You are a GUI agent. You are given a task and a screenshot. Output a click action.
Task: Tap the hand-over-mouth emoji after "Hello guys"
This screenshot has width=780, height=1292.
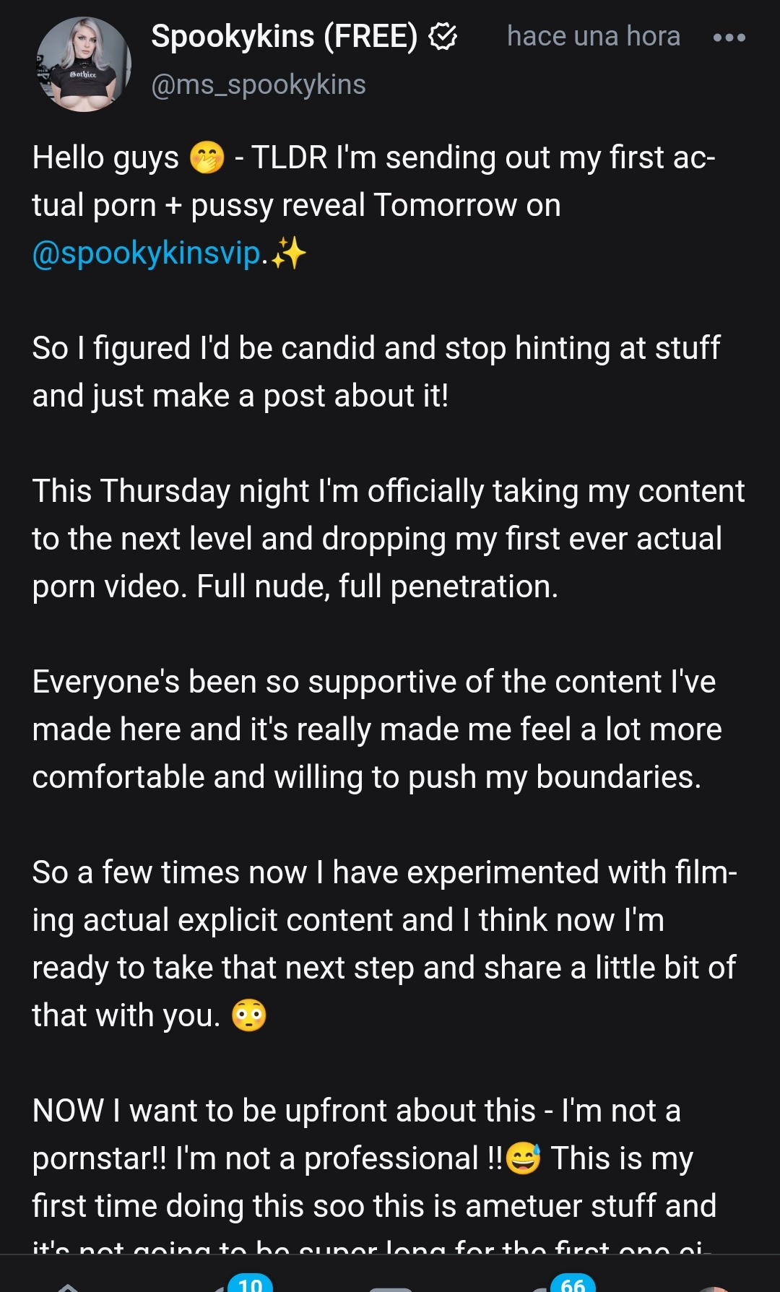pos(207,157)
